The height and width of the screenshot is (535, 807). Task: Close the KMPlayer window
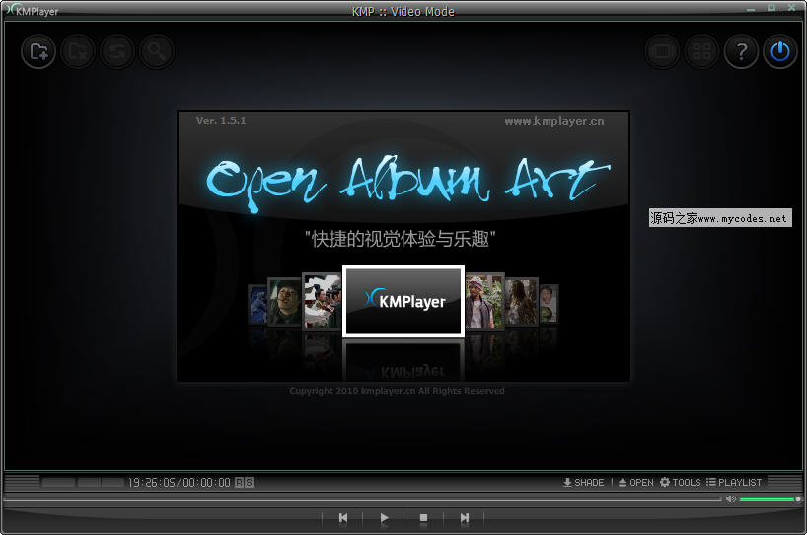click(x=791, y=8)
